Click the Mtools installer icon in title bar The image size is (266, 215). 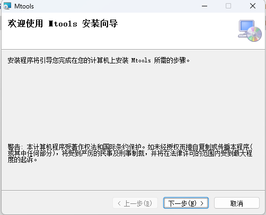point(7,6)
